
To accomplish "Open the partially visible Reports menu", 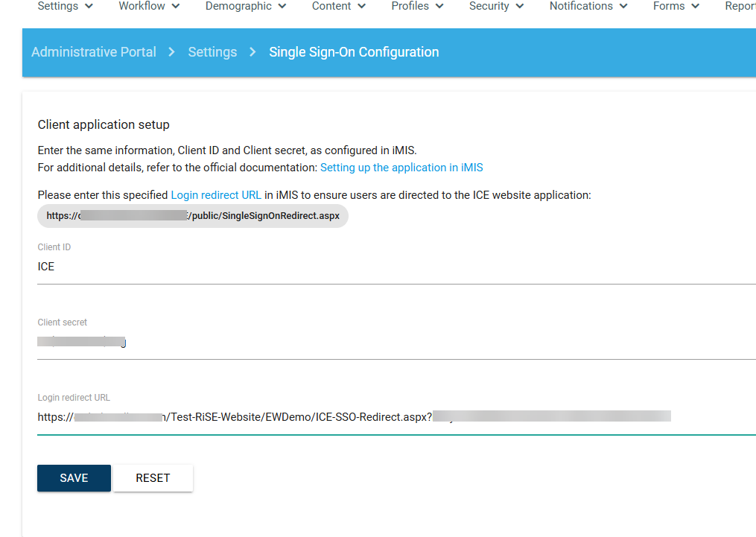I will tap(740, 6).
